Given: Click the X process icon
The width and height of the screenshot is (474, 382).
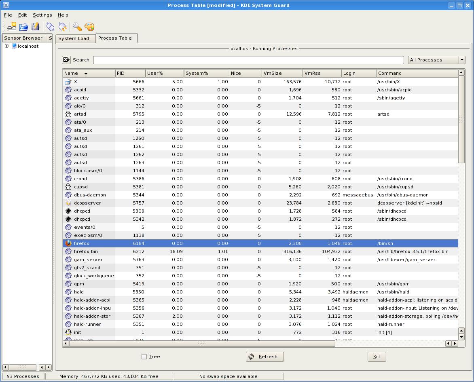Looking at the screenshot, I should (68, 82).
